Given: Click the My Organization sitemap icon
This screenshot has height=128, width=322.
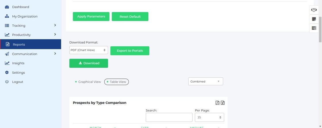Looking at the screenshot, I should point(7,16).
